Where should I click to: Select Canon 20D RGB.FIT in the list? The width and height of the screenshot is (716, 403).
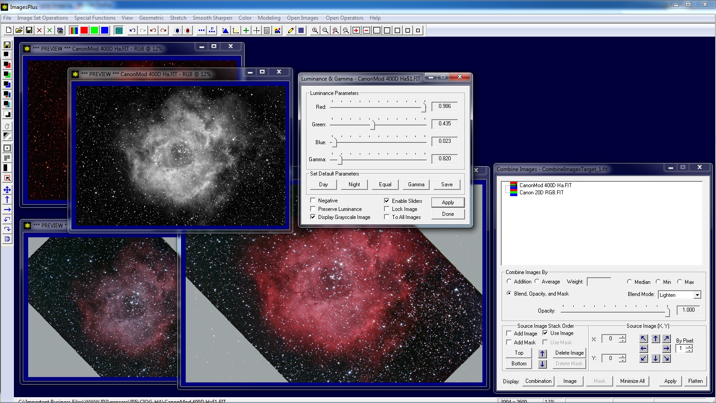tap(541, 193)
